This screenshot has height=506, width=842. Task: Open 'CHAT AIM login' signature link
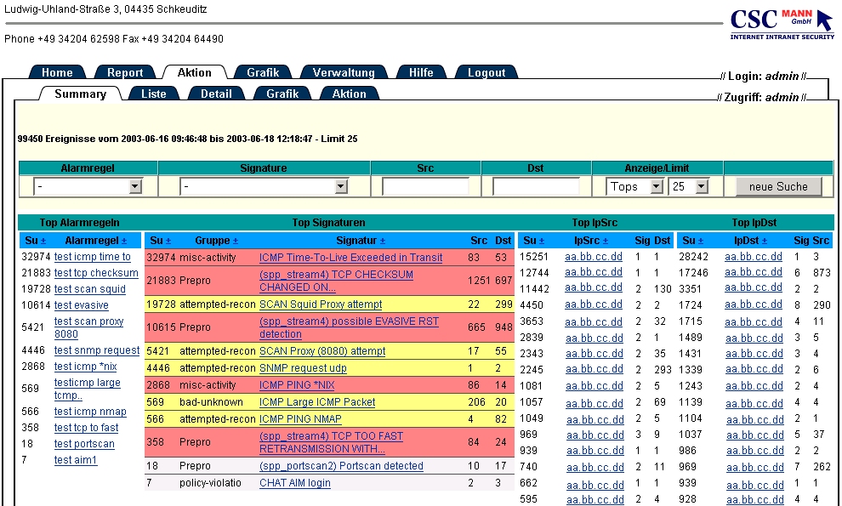(x=295, y=483)
